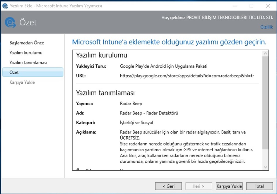Click the Yayımcı label

[x=84, y=104]
